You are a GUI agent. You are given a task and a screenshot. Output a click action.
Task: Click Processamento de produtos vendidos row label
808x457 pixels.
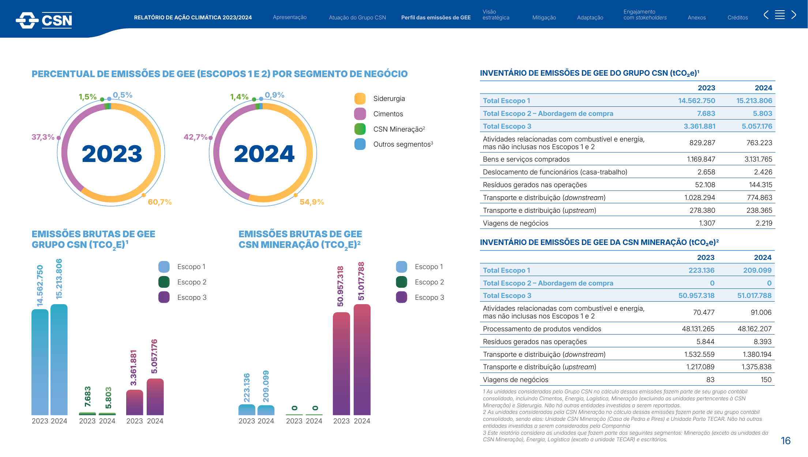point(542,329)
